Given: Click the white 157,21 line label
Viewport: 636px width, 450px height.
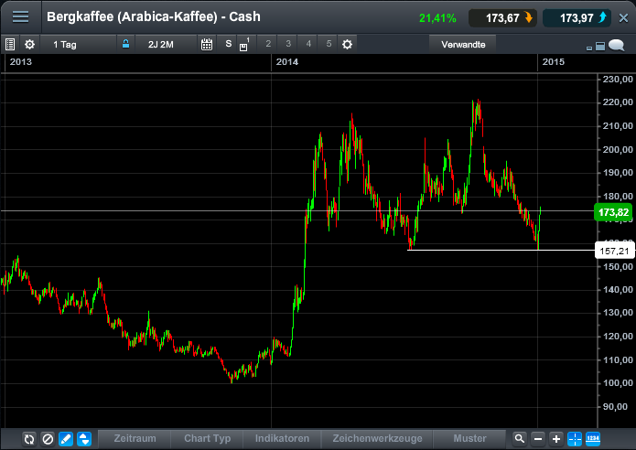Looking at the screenshot, I should 614,251.
